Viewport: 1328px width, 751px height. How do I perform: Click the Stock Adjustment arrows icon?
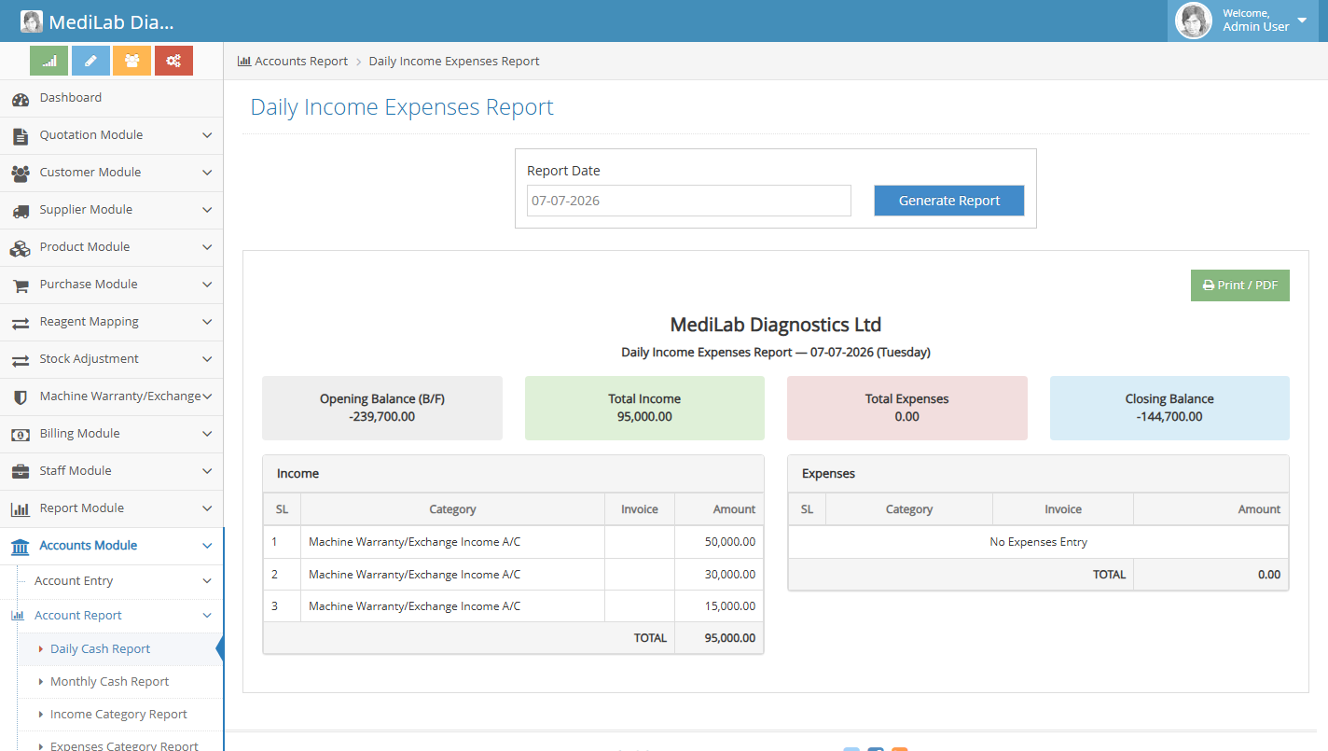click(21, 359)
